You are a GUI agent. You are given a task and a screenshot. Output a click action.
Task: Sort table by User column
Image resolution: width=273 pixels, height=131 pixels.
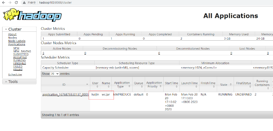coord(95,85)
